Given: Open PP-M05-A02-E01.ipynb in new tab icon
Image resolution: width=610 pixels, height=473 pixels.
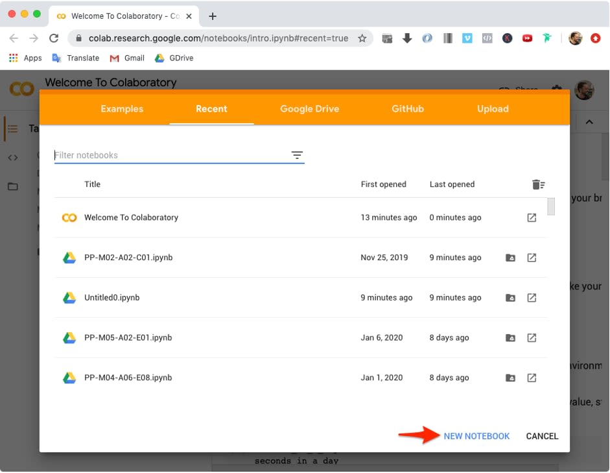Looking at the screenshot, I should point(532,338).
